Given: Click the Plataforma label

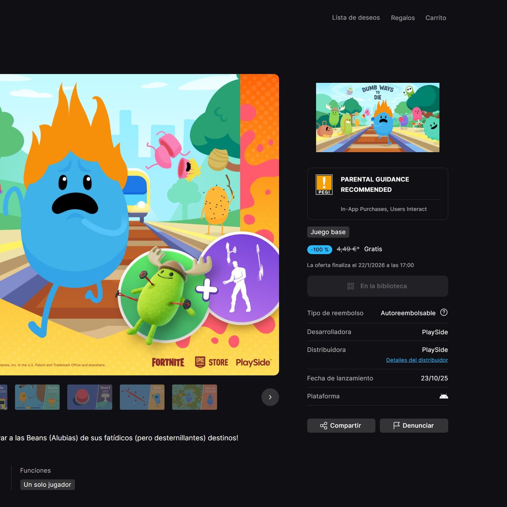Looking at the screenshot, I should coord(323,396).
